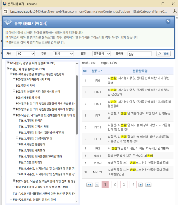This screenshot has height=205, width=178.
Task: Click 분류항목명 column header
Action: pyautogui.click(x=140, y=71)
